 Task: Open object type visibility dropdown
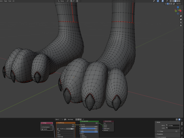[155, 1]
